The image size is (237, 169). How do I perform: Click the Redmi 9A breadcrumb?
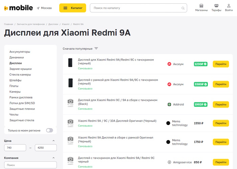[x=78, y=24]
